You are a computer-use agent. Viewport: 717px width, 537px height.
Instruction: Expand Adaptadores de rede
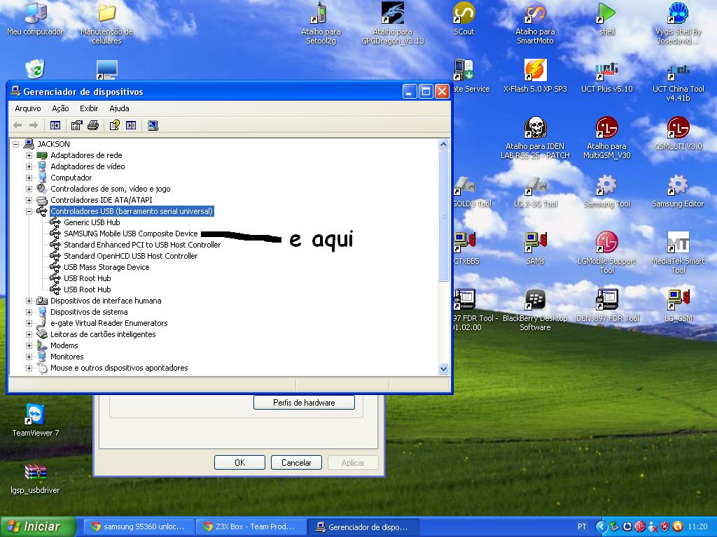coord(29,155)
